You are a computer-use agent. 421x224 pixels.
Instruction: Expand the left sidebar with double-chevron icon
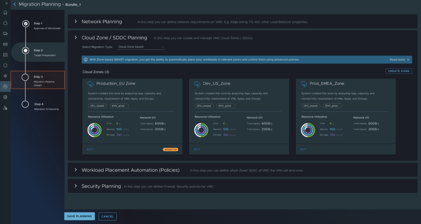tap(7, 3)
